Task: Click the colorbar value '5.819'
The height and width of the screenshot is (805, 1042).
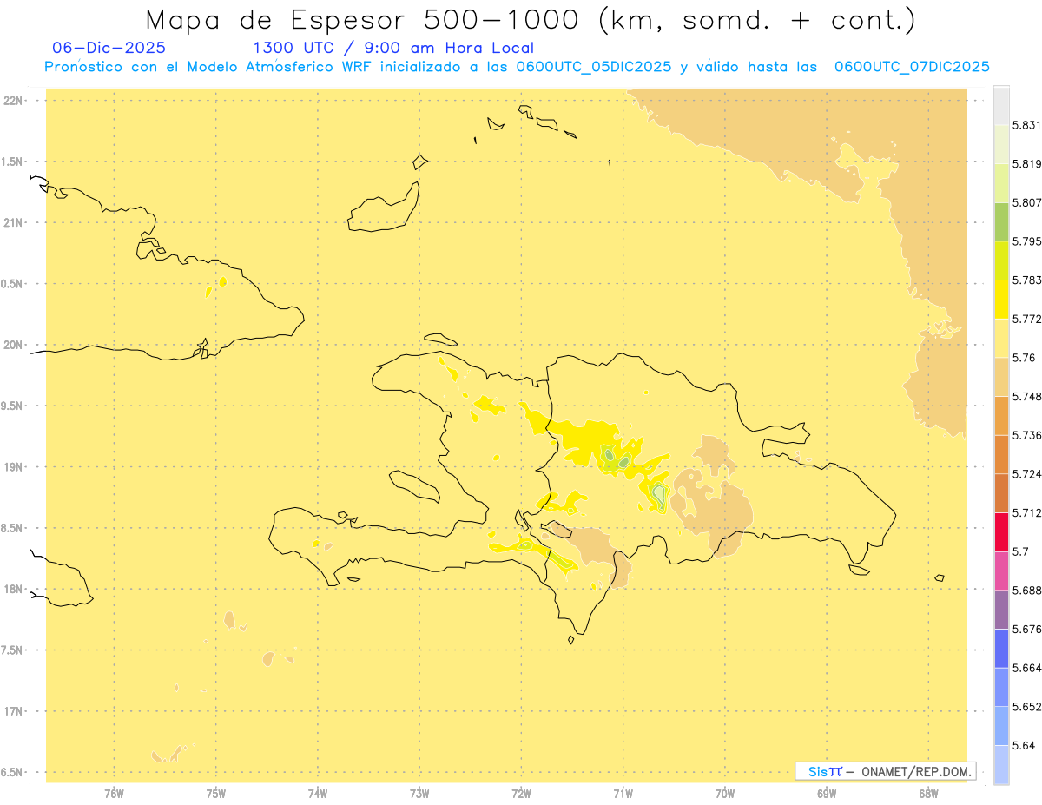Action: pos(1026,164)
